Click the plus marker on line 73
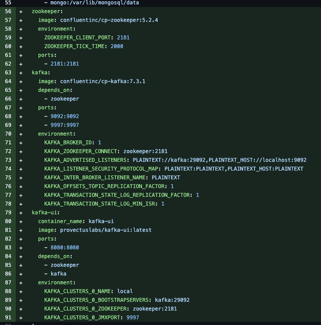The width and height of the screenshot is (321, 325). [21, 161]
